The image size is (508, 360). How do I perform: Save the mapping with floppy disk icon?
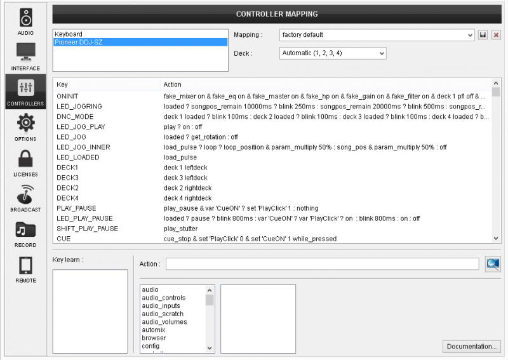click(x=483, y=35)
